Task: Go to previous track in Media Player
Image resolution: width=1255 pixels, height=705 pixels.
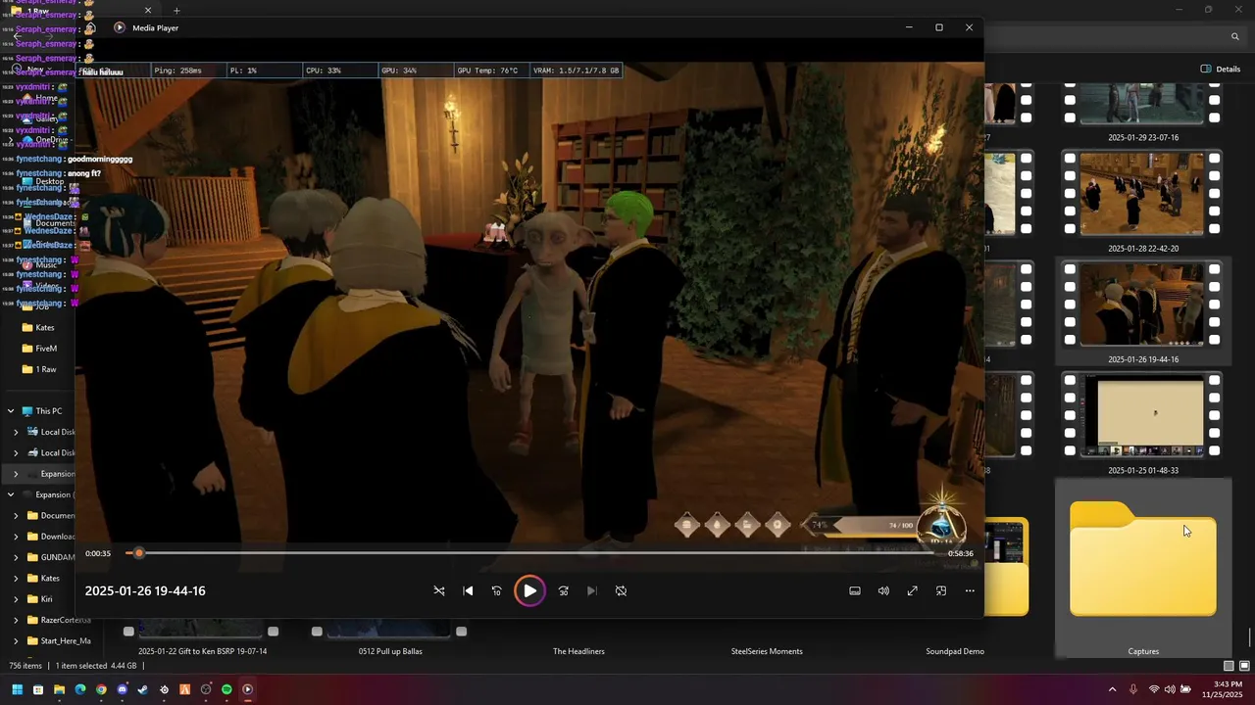Action: [x=468, y=590]
